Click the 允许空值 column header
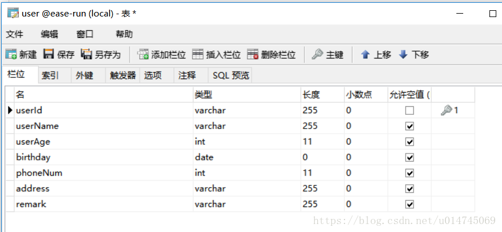The image size is (502, 232). (x=410, y=94)
